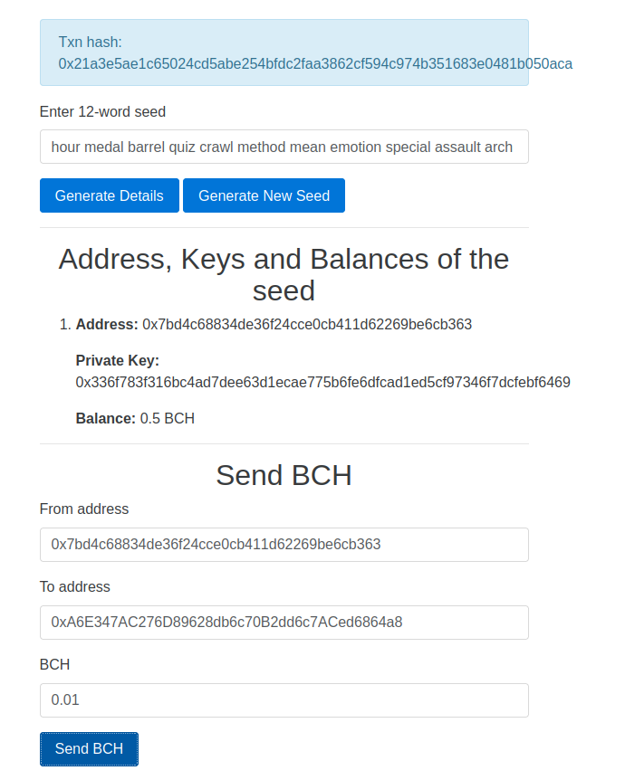
Task: Click the bold 'Address:' label in list
Action: [x=107, y=324]
